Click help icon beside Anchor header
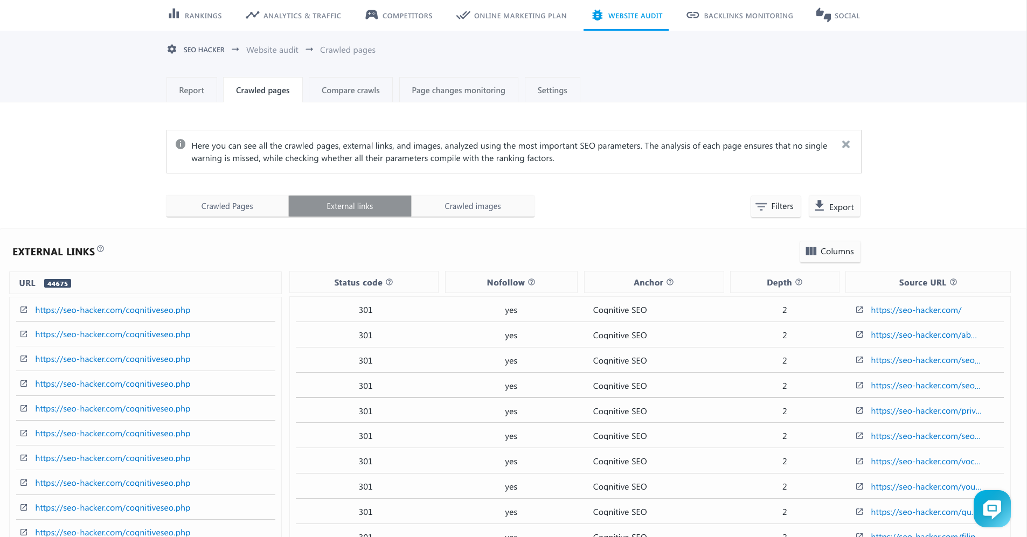This screenshot has height=537, width=1027. point(670,282)
